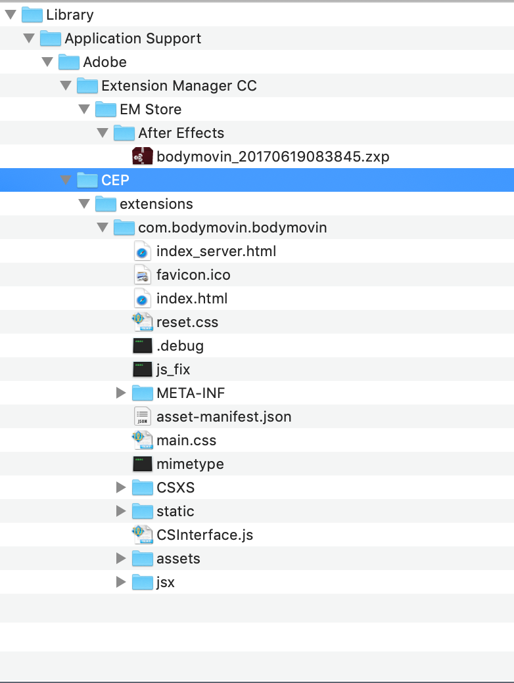Select "bodymovin_20170619083845.zxp" file name

click(x=273, y=156)
